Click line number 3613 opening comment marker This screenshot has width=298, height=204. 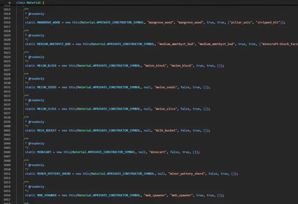pyautogui.click(x=26, y=9)
